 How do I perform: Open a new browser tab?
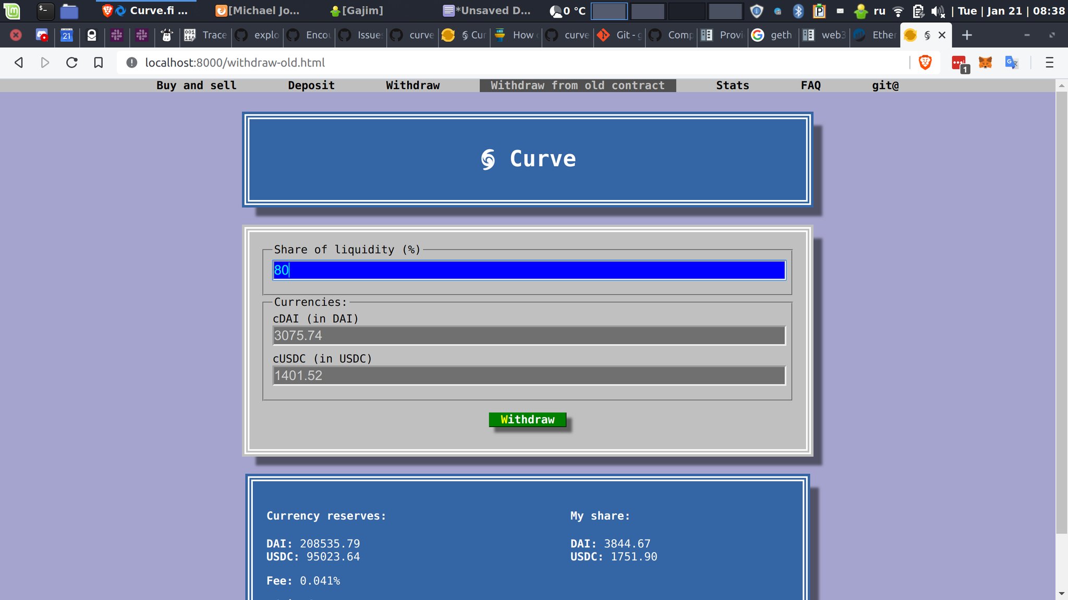tap(967, 35)
